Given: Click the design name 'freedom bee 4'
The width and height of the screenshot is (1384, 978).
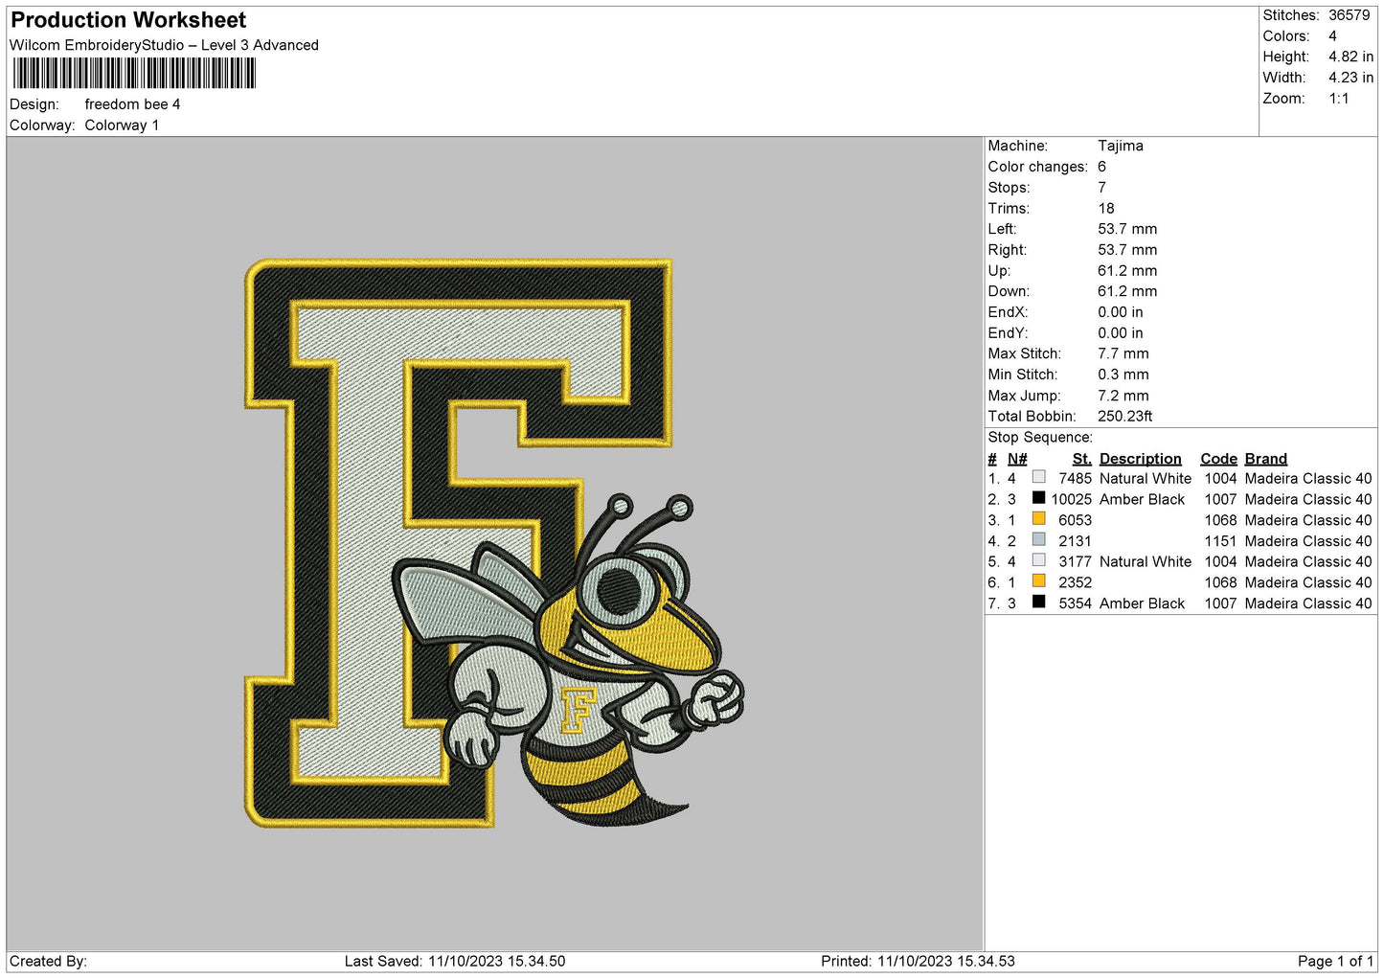Looking at the screenshot, I should (x=132, y=104).
